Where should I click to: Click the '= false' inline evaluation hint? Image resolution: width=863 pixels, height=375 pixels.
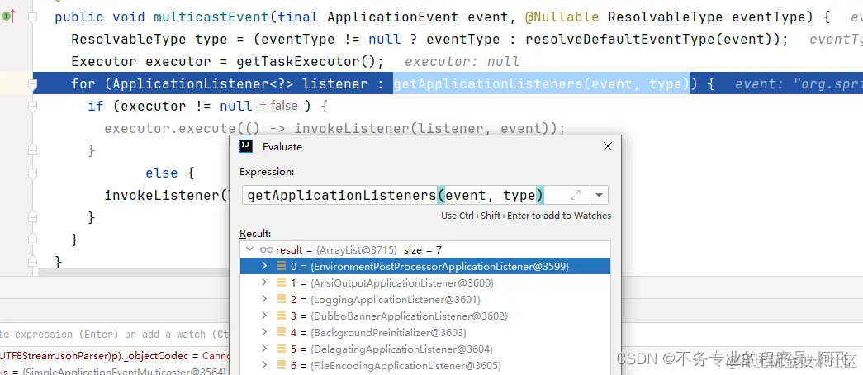pyautogui.click(x=278, y=105)
